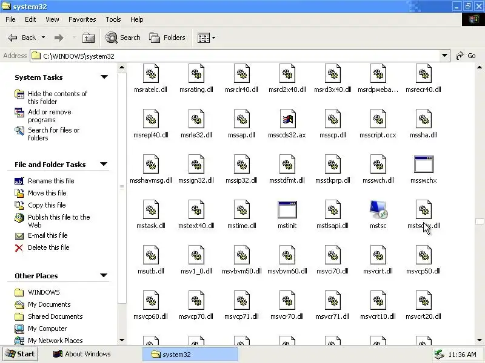Screen dimensions: 485x363
Task: Select the mstlsapi.dll file icon
Action: [332, 209]
